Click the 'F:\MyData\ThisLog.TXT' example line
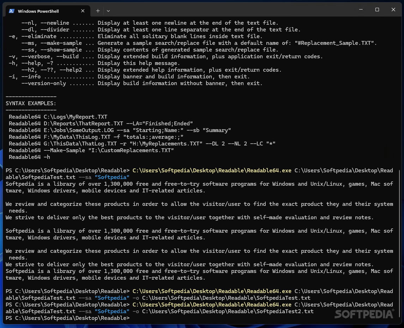 pos(96,137)
